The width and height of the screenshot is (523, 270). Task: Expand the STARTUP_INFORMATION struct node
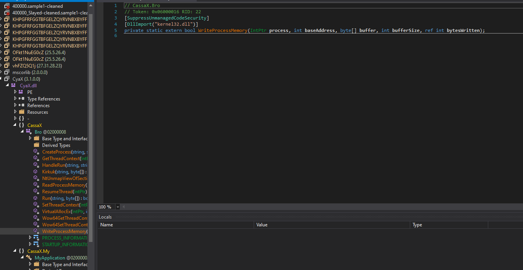click(x=30, y=245)
